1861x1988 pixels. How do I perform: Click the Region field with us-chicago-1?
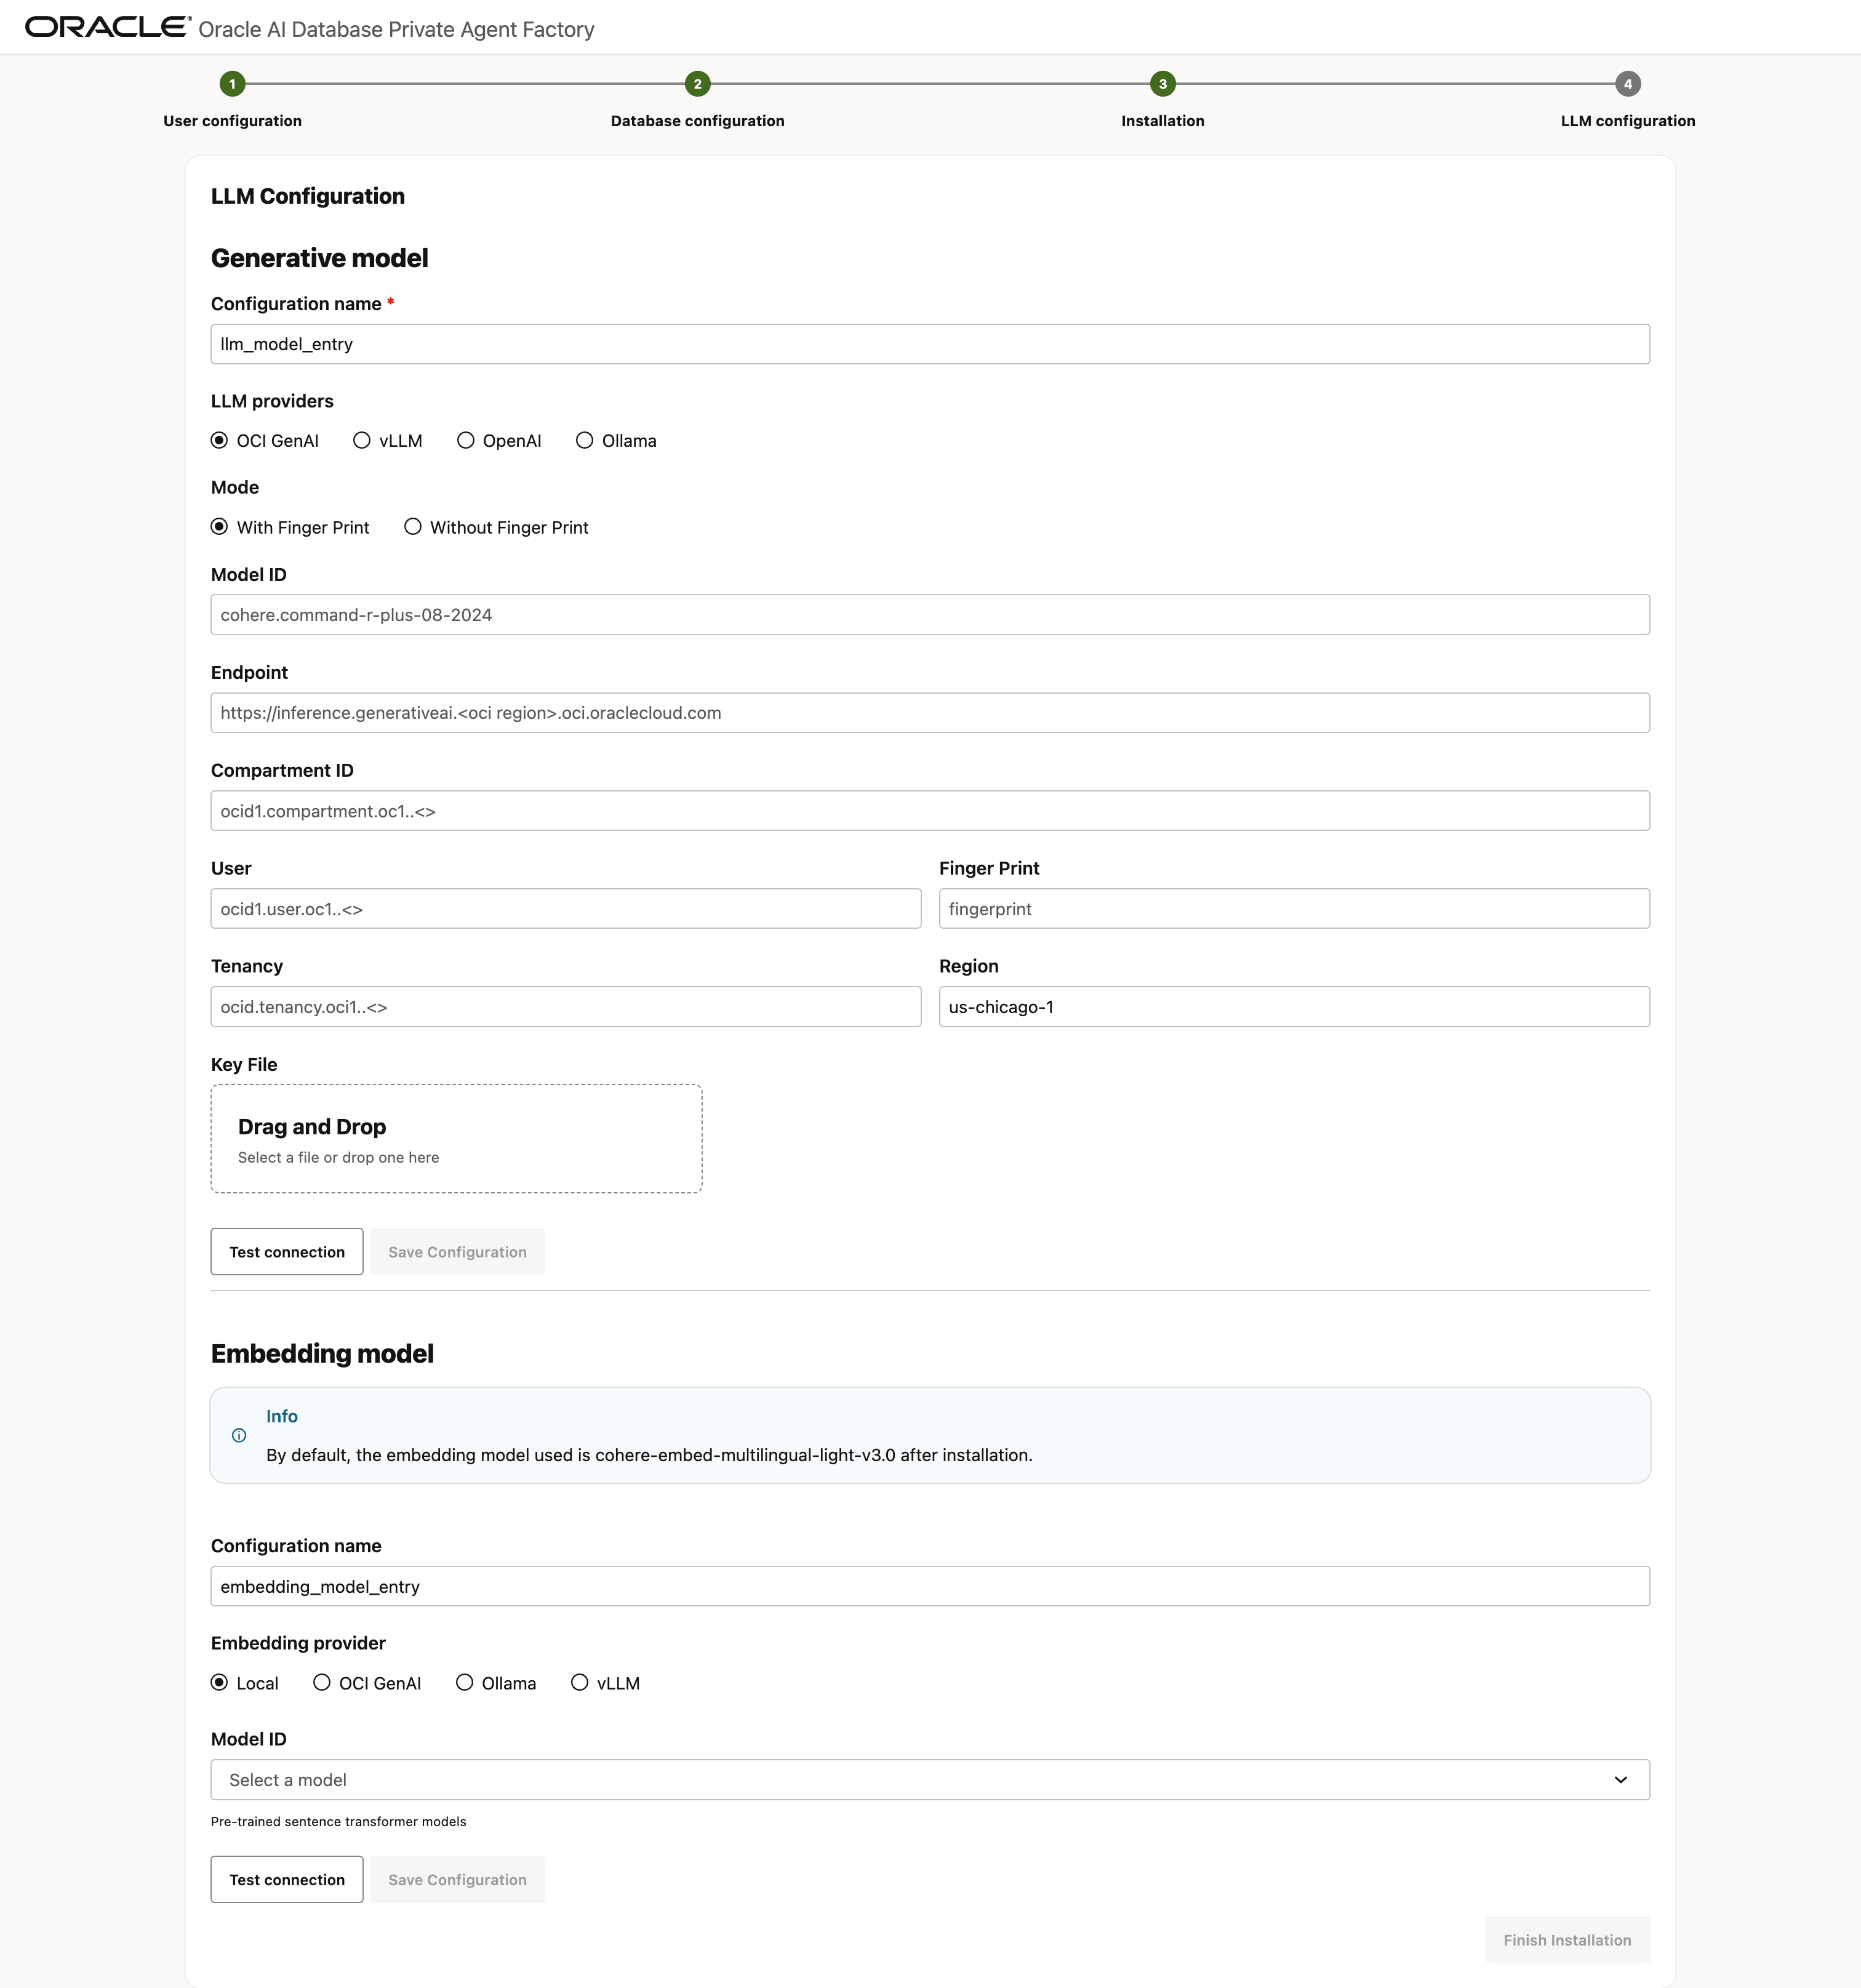pyautogui.click(x=1293, y=1007)
